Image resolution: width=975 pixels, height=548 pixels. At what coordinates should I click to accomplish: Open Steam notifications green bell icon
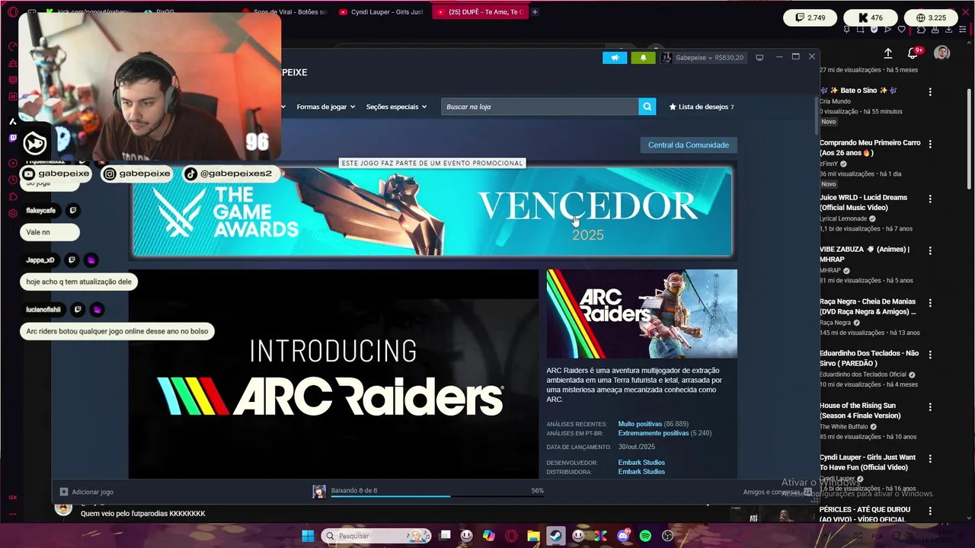[x=643, y=58]
